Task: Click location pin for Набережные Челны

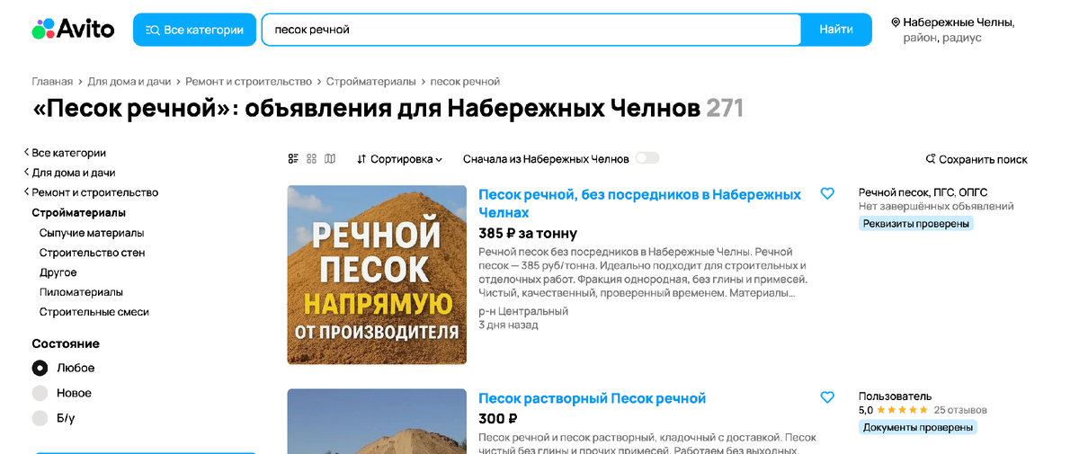Action: tap(896, 22)
